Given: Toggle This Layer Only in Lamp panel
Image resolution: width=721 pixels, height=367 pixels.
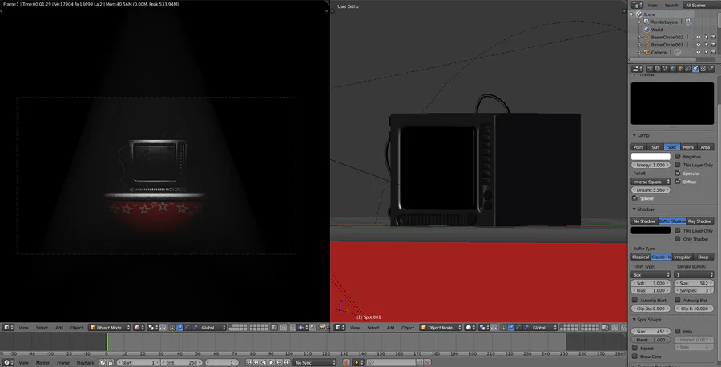Looking at the screenshot, I should [677, 165].
